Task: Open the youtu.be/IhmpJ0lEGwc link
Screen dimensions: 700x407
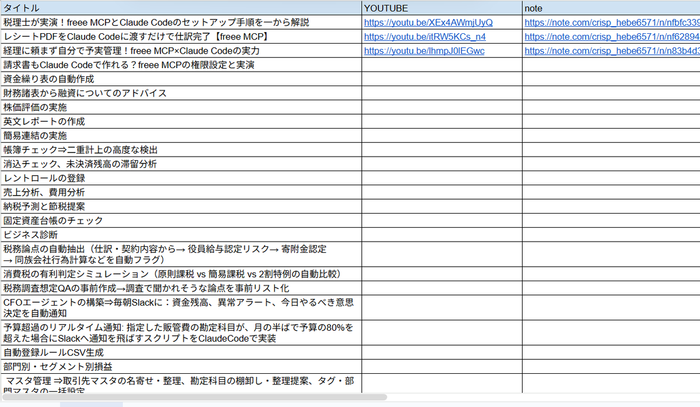Action: pyautogui.click(x=424, y=51)
